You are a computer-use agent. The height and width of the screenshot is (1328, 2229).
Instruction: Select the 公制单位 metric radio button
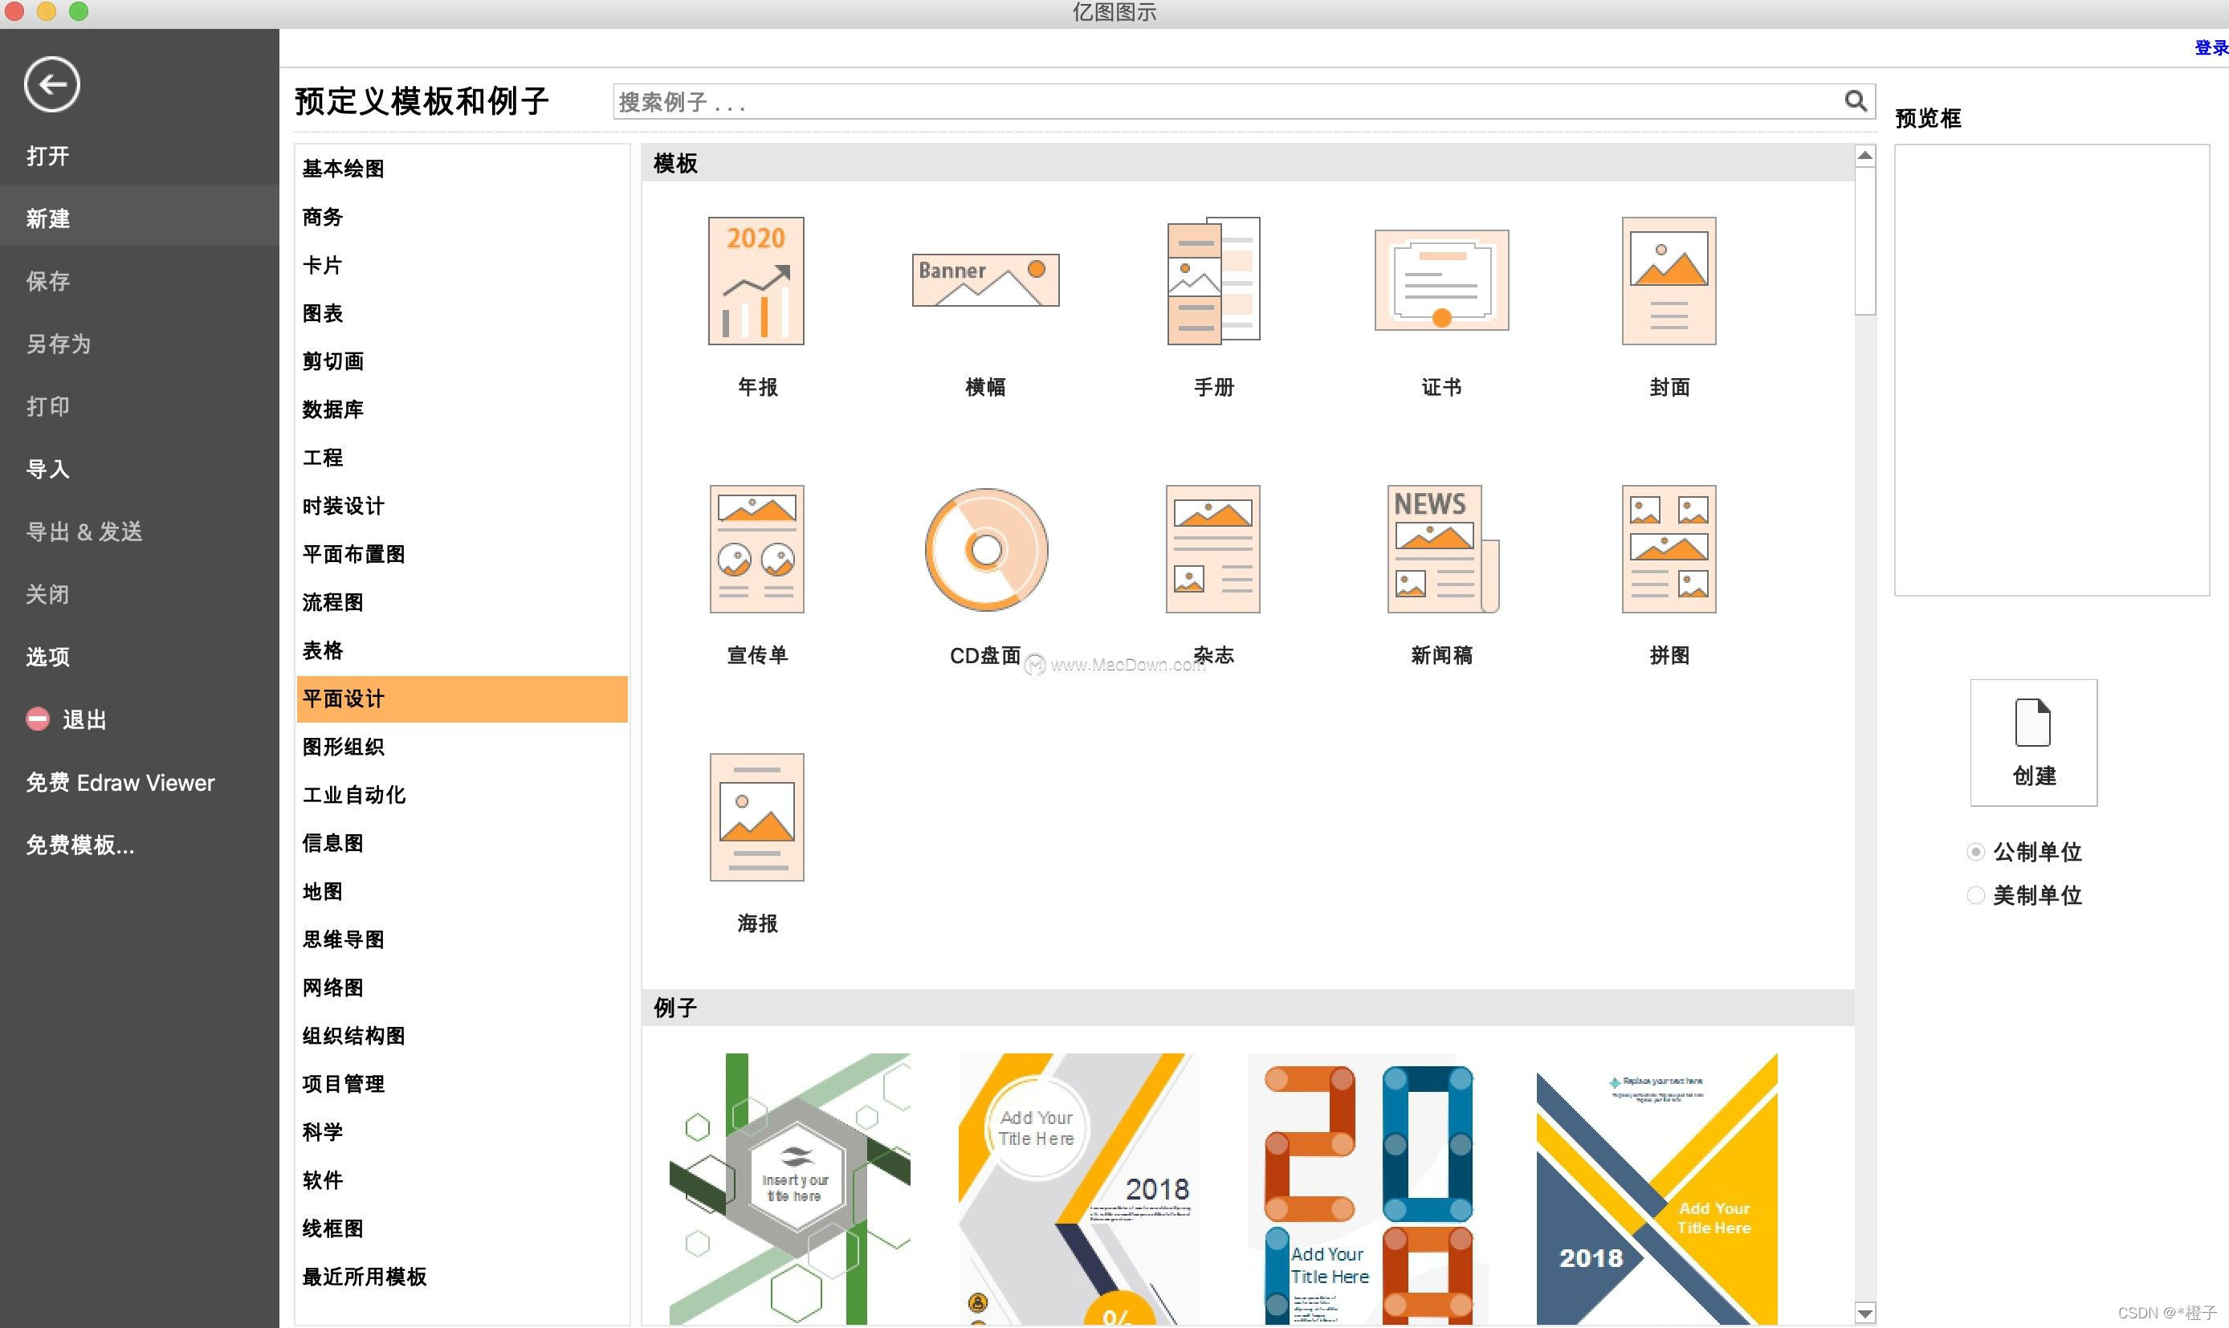1976,852
